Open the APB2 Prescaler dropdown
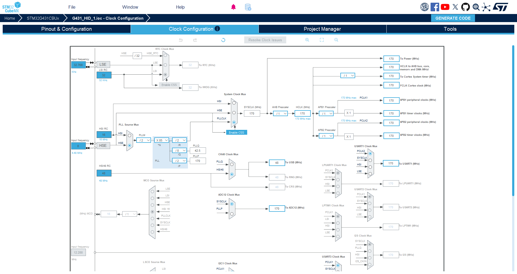Image resolution: width=517 pixels, height=274 pixels. click(x=326, y=136)
